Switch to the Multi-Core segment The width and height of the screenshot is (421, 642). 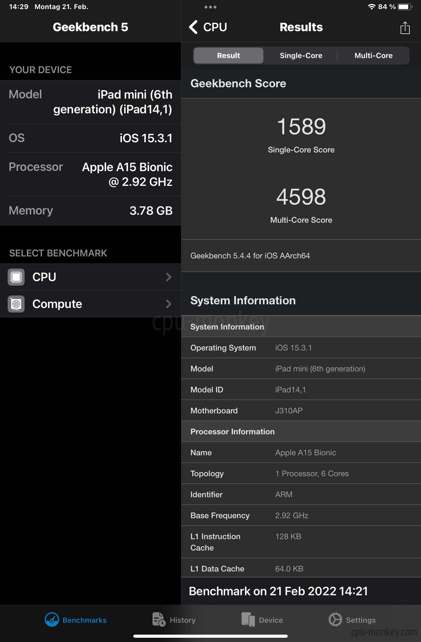pos(373,56)
